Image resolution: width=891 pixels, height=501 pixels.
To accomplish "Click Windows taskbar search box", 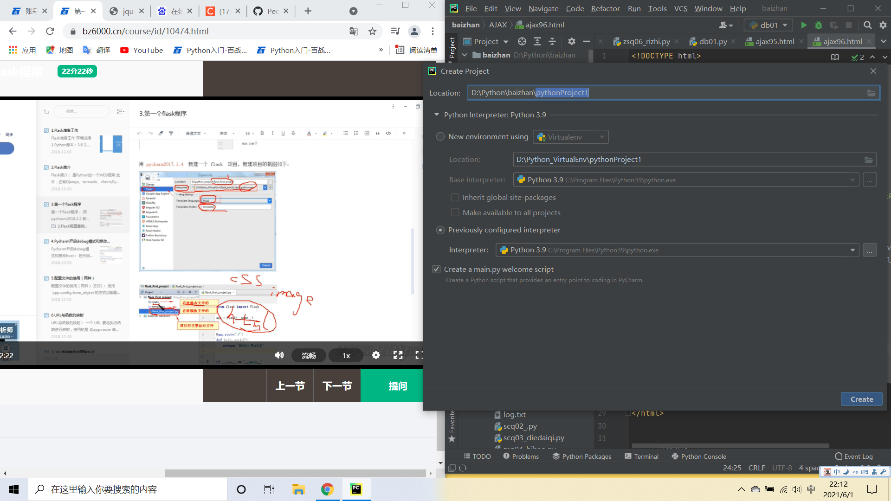I will (128, 489).
